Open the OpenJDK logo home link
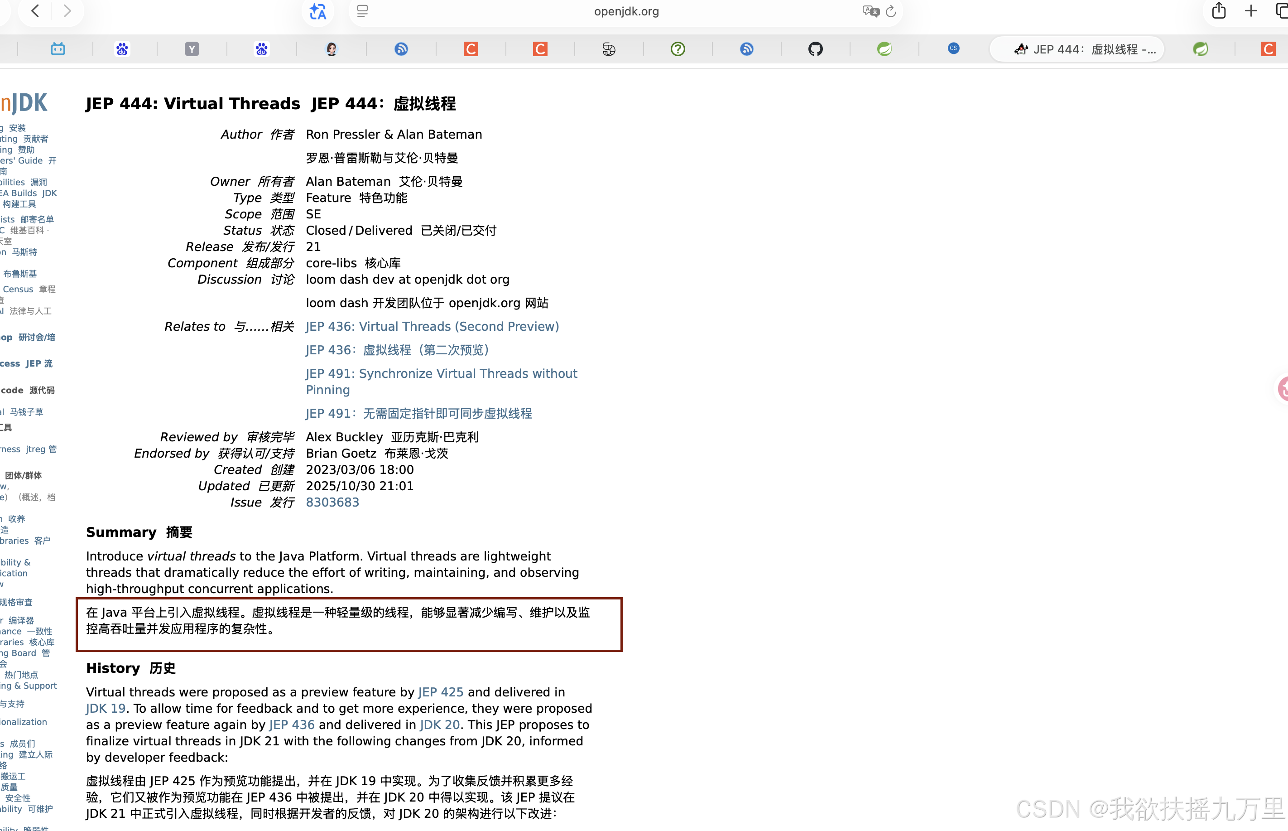This screenshot has width=1288, height=831. click(24, 102)
